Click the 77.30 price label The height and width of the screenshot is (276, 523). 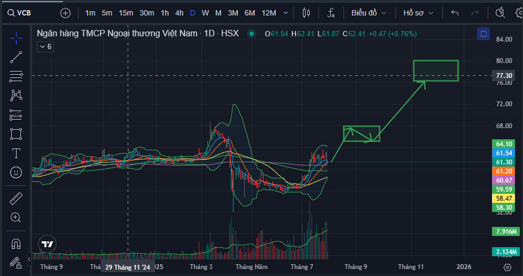pyautogui.click(x=504, y=76)
